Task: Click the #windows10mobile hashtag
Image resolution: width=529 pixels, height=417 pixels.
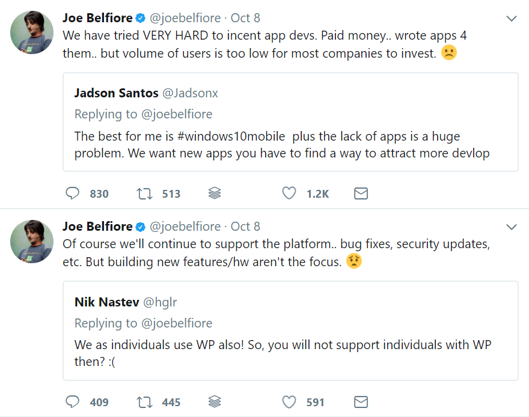Action: [x=231, y=136]
